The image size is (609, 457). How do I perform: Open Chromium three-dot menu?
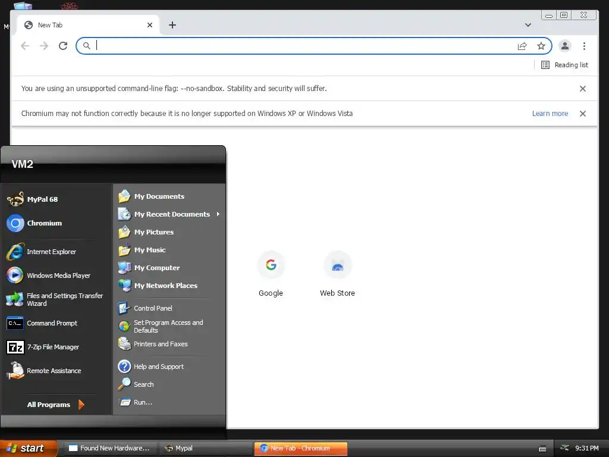click(x=584, y=46)
